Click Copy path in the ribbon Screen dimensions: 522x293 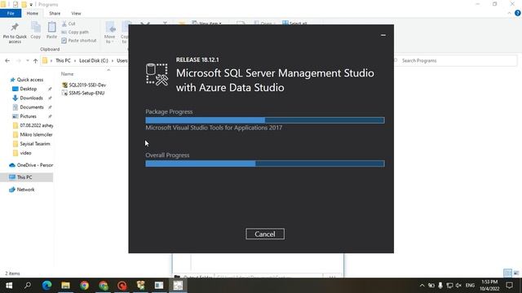[75, 33]
